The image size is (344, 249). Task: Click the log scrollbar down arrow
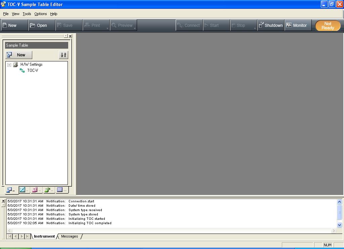pyautogui.click(x=339, y=225)
